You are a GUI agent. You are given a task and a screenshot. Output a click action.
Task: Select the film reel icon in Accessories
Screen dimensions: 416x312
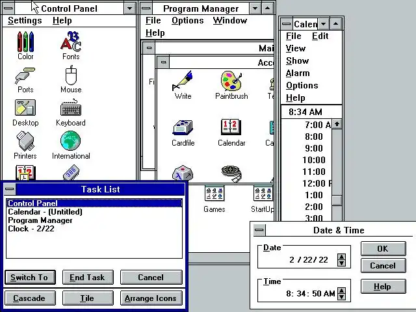(x=231, y=174)
